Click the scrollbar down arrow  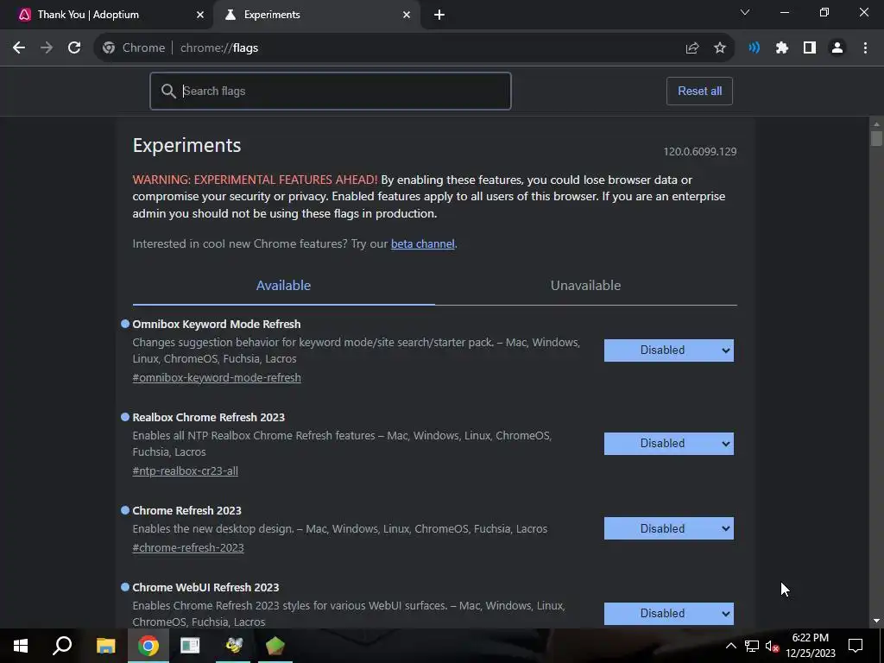point(876,621)
